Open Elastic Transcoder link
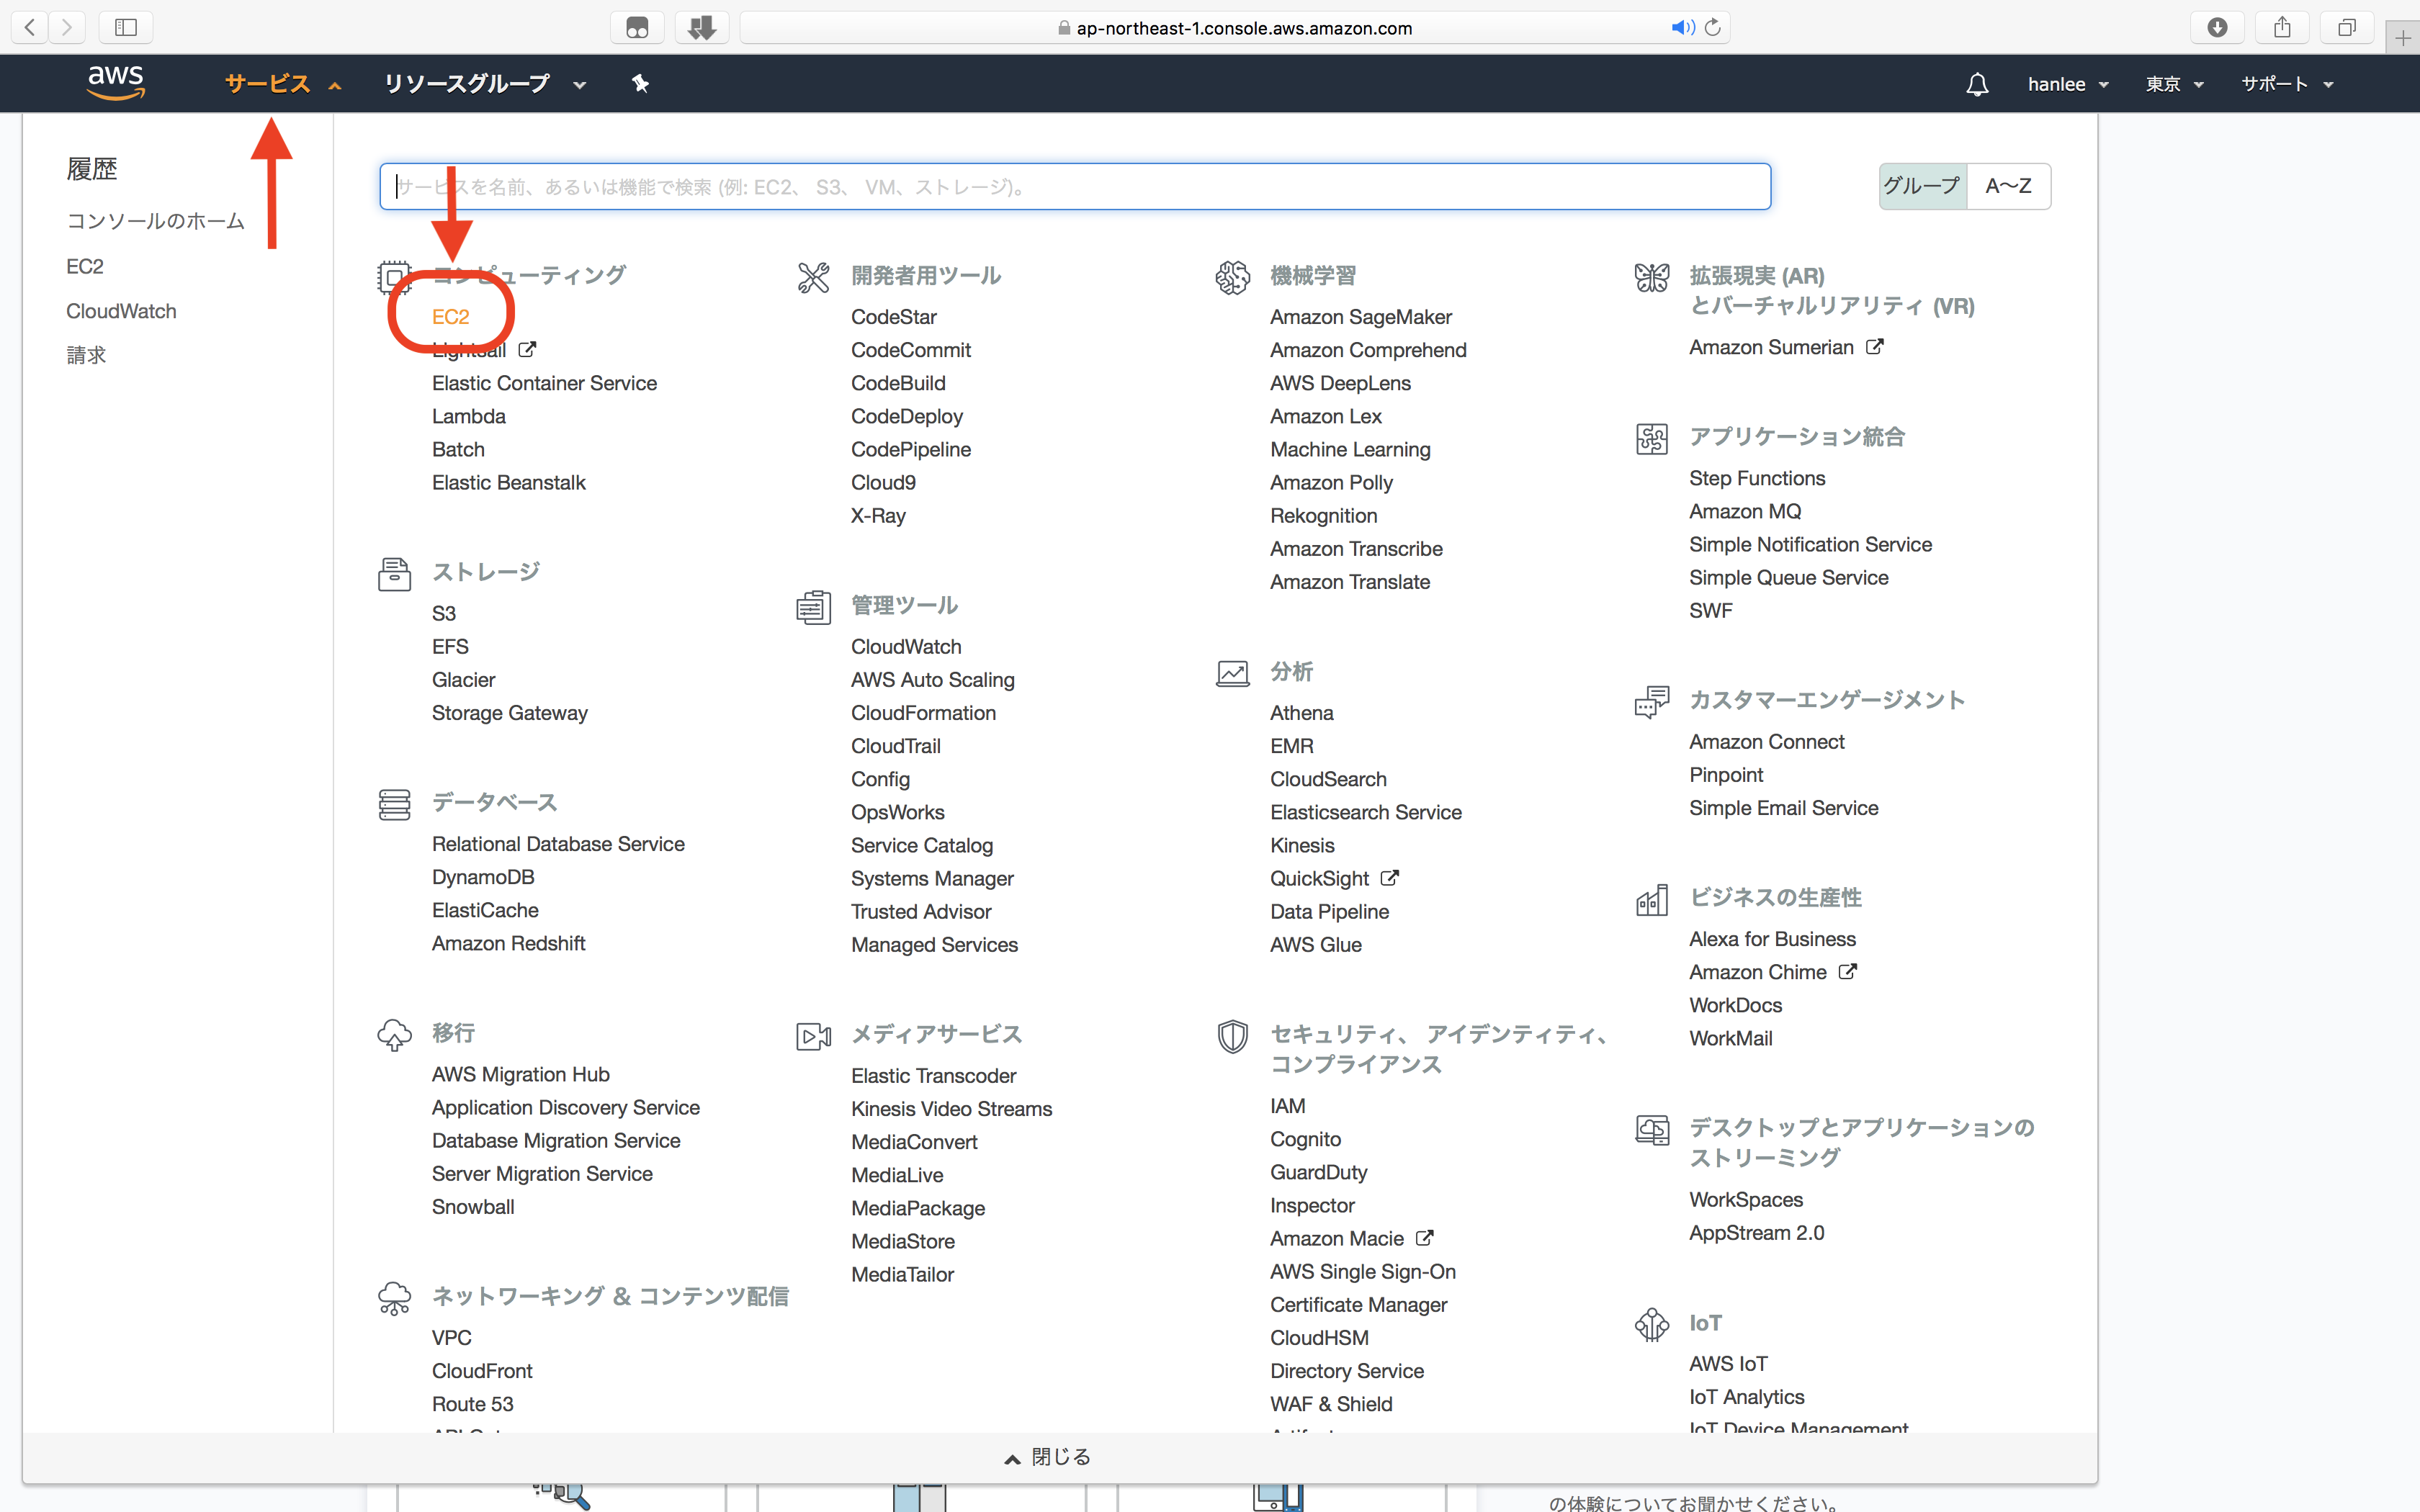2420x1512 pixels. [933, 1076]
